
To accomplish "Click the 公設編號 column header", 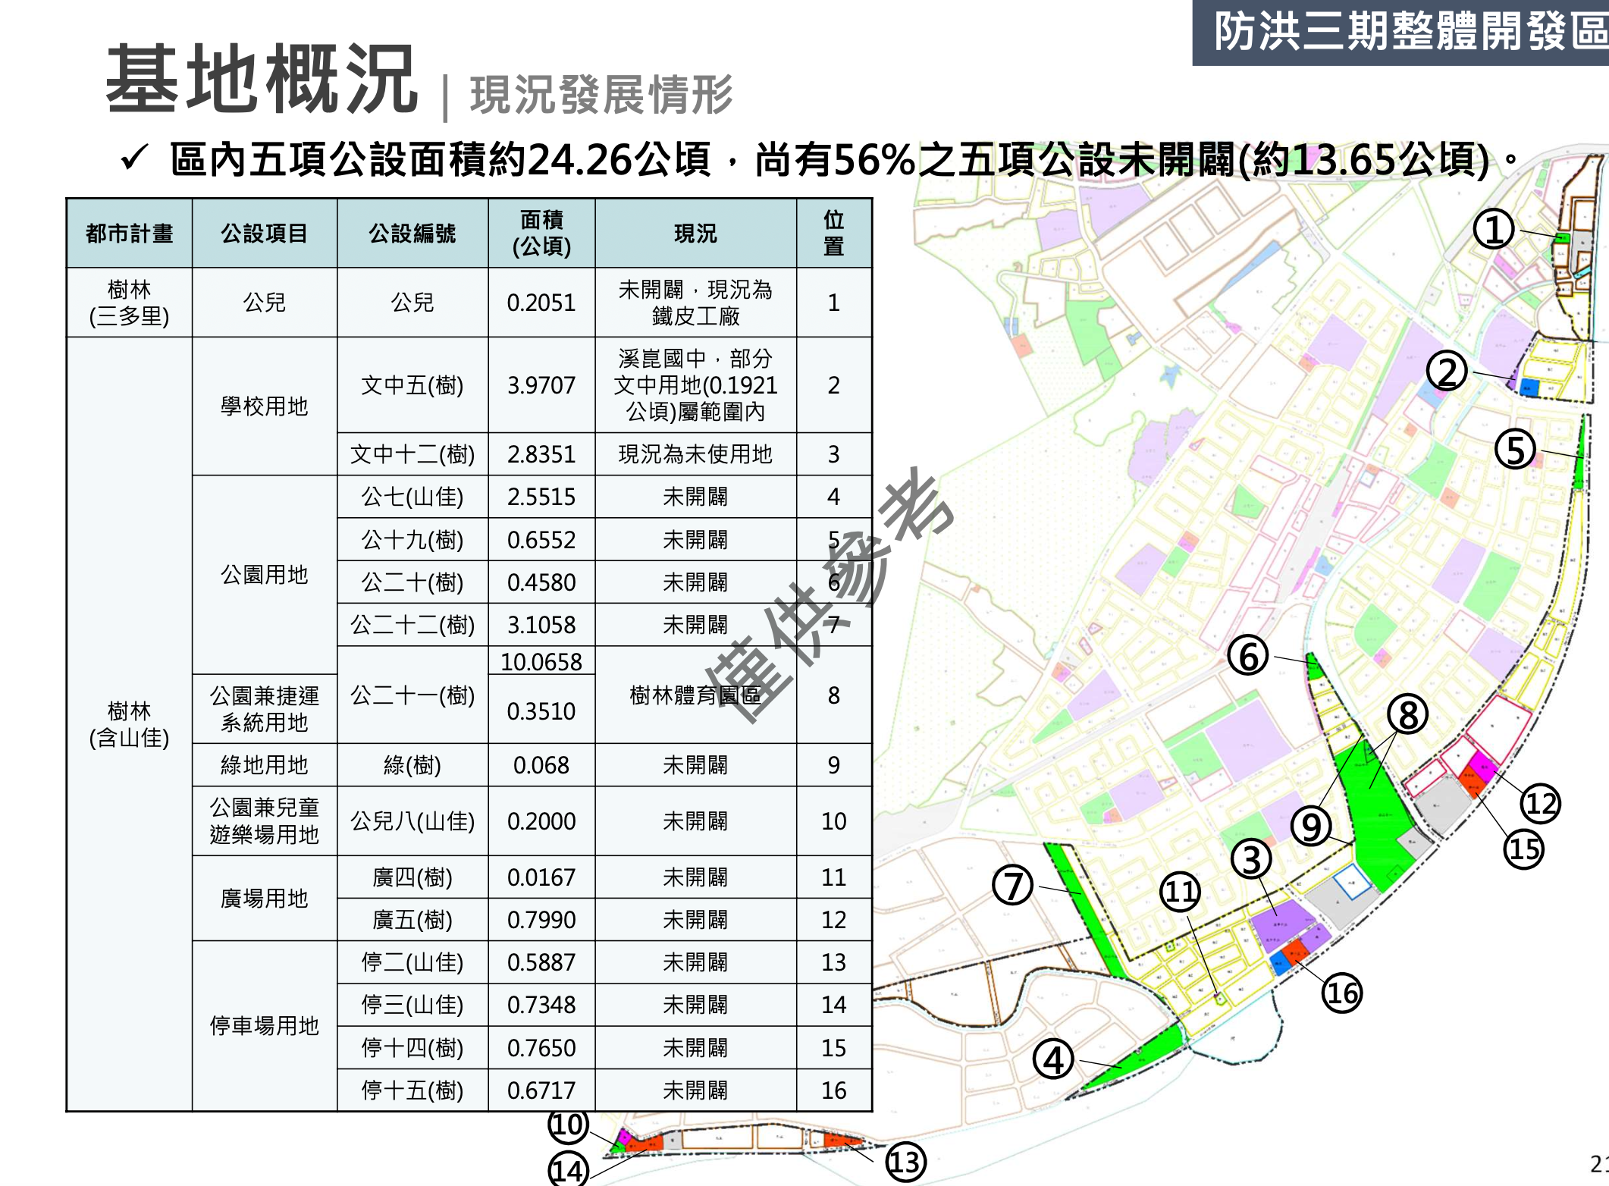I will point(412,234).
